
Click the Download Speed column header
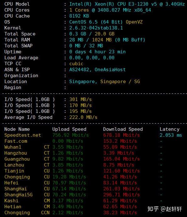[x=123, y=129]
